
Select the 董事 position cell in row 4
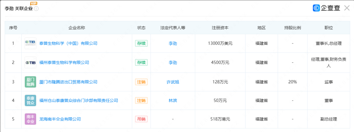[329, 101]
